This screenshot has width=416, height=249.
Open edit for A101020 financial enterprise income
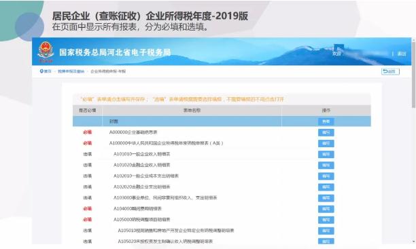click(326, 166)
